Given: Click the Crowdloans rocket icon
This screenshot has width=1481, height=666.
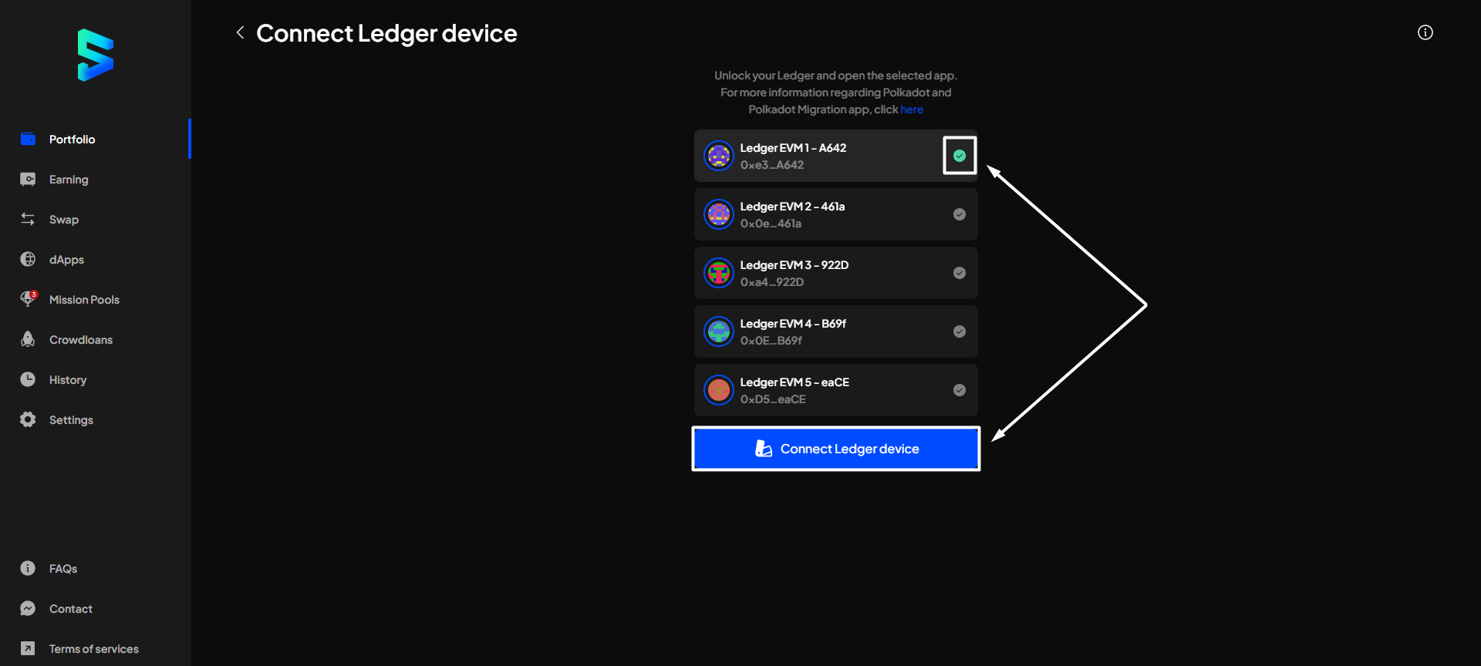Looking at the screenshot, I should 29,339.
